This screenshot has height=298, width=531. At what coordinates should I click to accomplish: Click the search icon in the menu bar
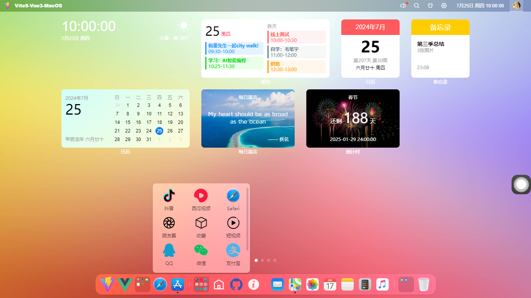(x=416, y=5)
